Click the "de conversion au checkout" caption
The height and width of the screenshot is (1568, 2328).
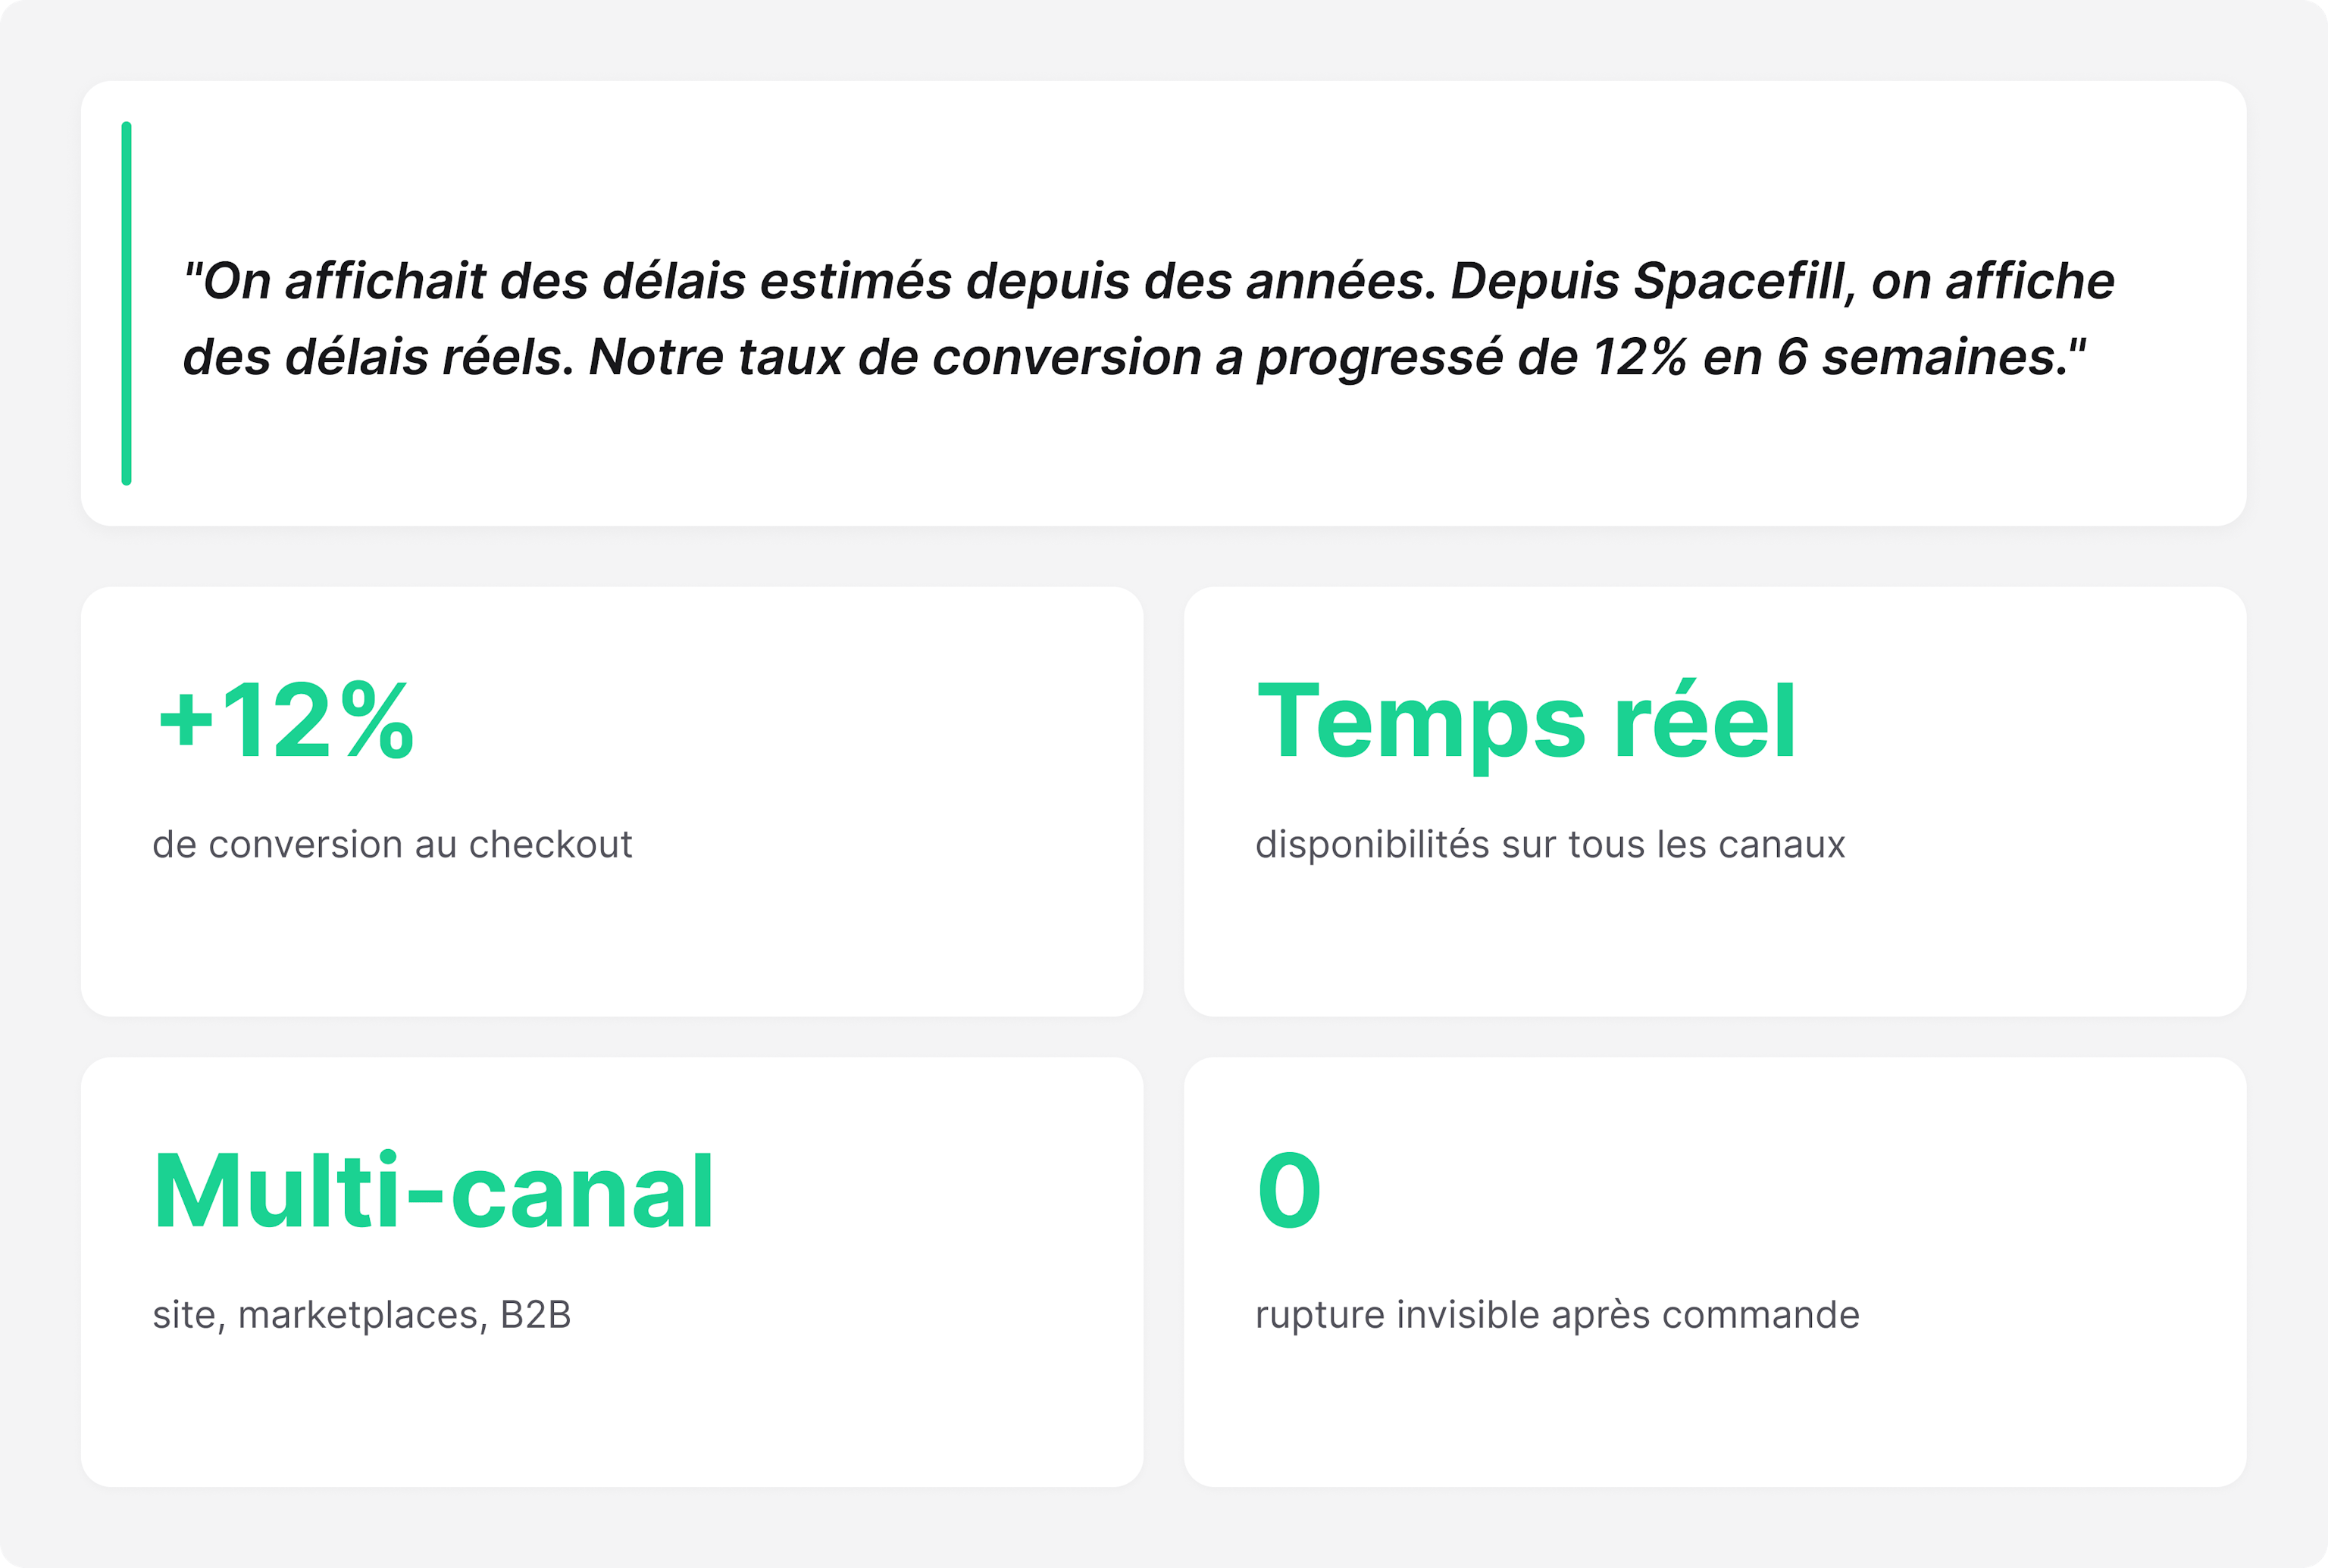pyautogui.click(x=393, y=845)
